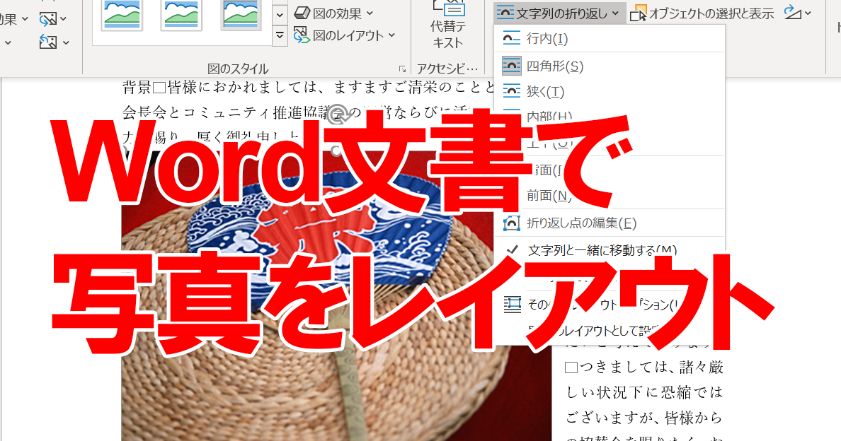841x441 pixels.
Task: Open the 図の効果 dropdown
Action: (333, 13)
